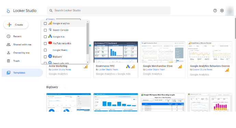Viewport: 236px width, 128px height.
Task: Click the BigQuery section heading
Action: click(x=52, y=87)
